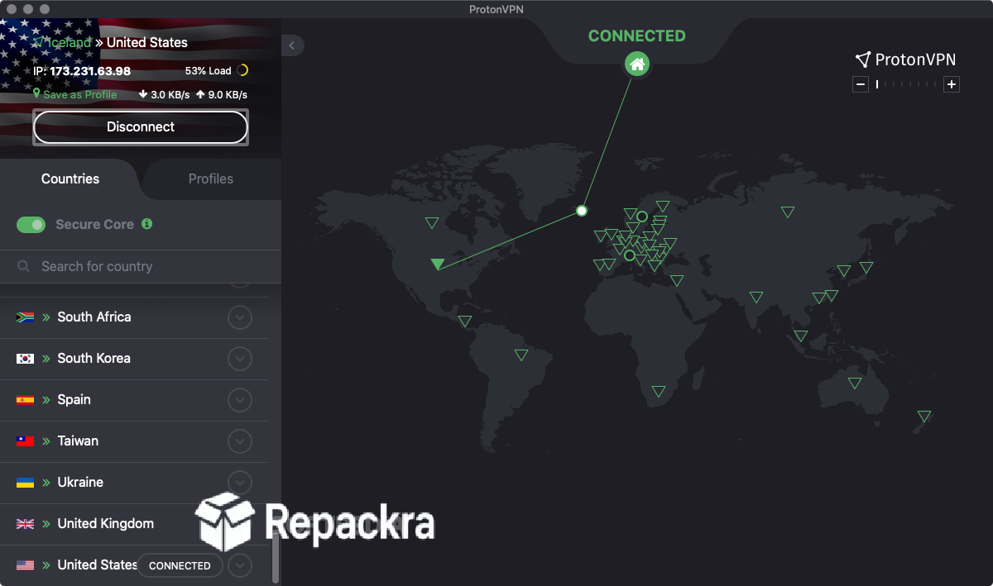Click the search magnifier icon
The image size is (993, 586).
pyautogui.click(x=24, y=266)
